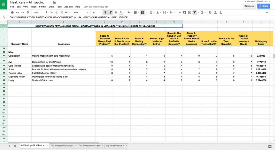This screenshot has height=150, width=275.
Task: Open the View menu
Action: click(25, 7)
